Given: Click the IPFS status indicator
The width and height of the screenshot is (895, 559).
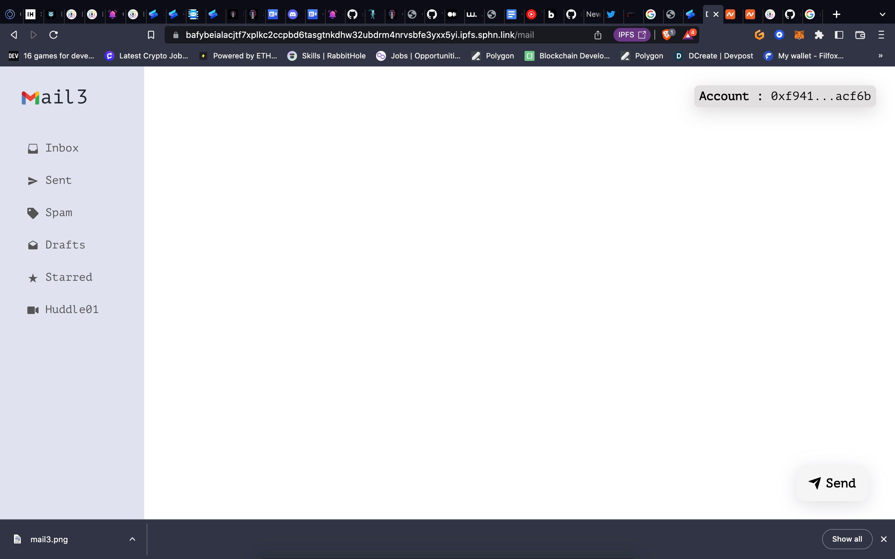Looking at the screenshot, I should pyautogui.click(x=631, y=35).
